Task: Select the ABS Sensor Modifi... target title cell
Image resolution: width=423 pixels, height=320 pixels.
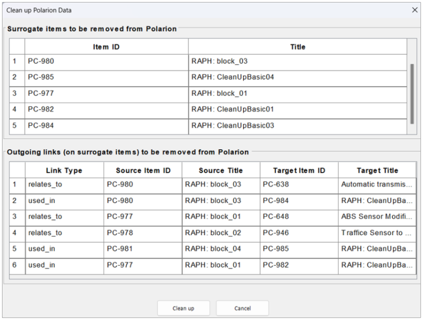Action: click(x=377, y=217)
